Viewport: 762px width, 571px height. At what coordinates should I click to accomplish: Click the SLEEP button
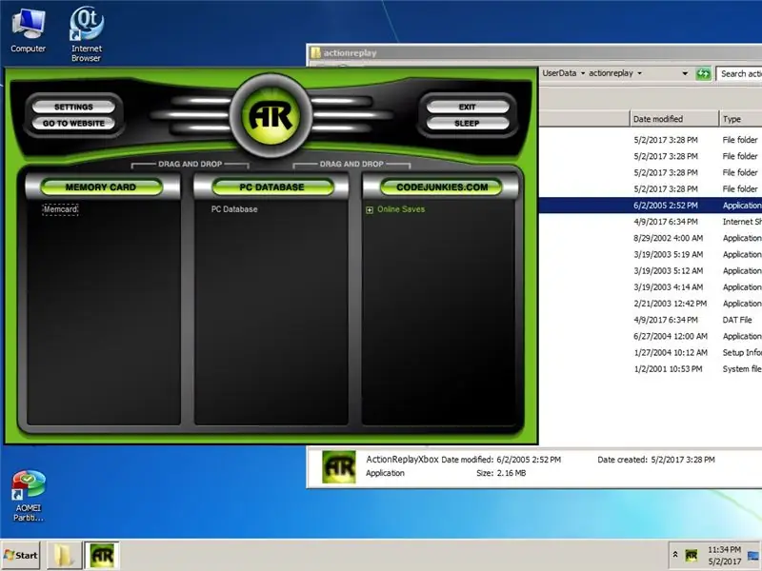467,124
